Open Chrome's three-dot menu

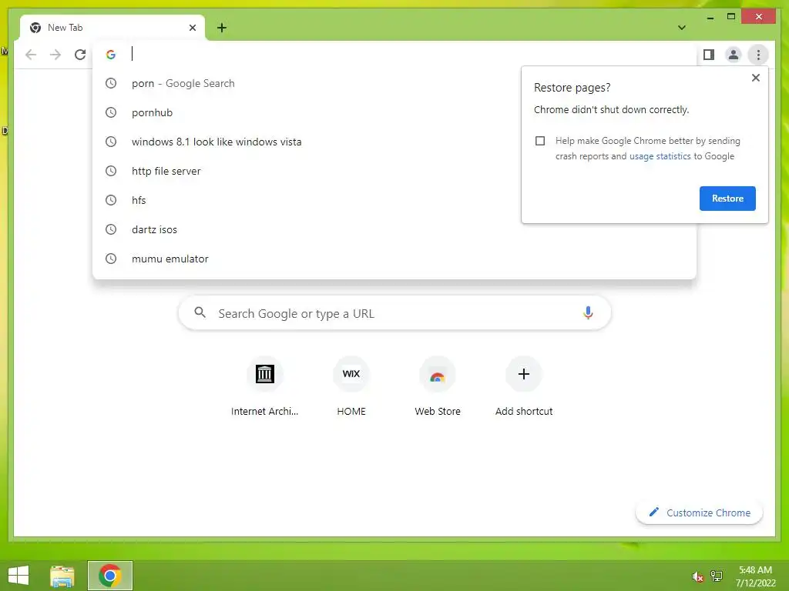[758, 55]
